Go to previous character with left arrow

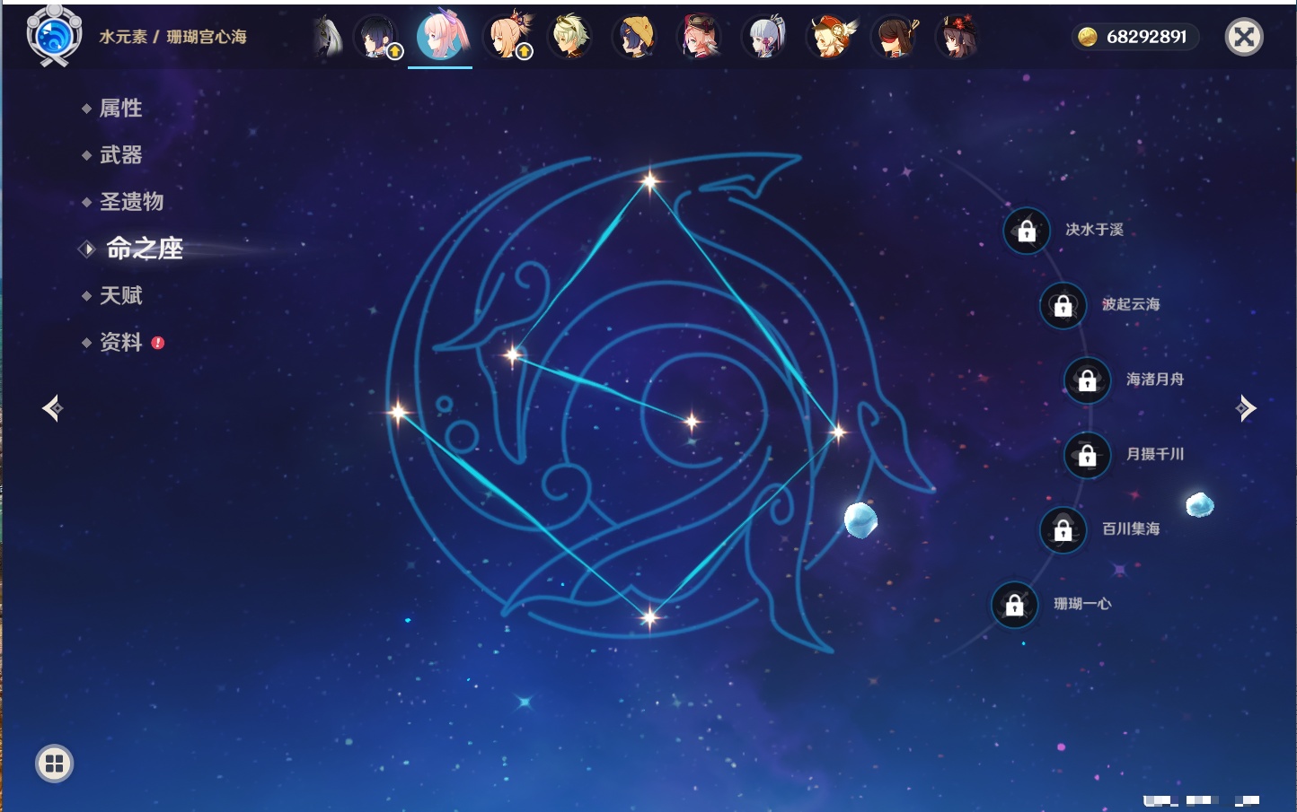pyautogui.click(x=52, y=408)
